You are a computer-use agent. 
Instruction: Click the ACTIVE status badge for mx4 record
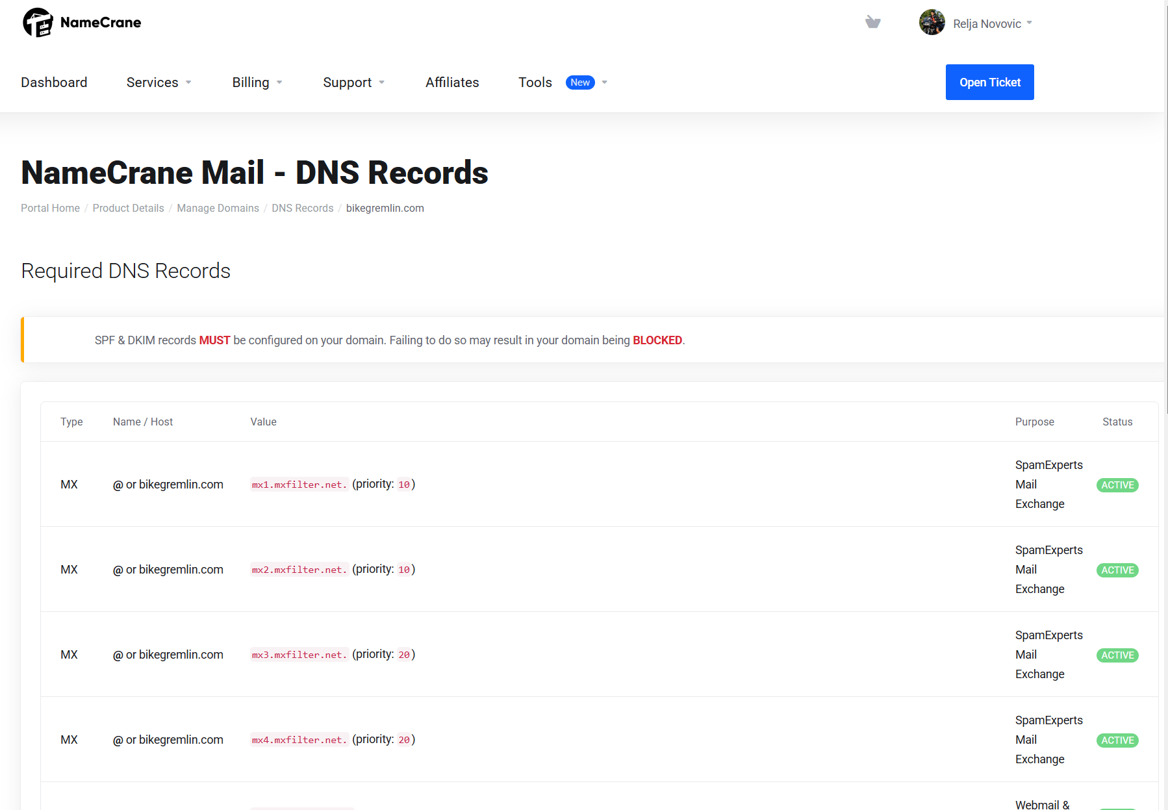[1117, 740]
